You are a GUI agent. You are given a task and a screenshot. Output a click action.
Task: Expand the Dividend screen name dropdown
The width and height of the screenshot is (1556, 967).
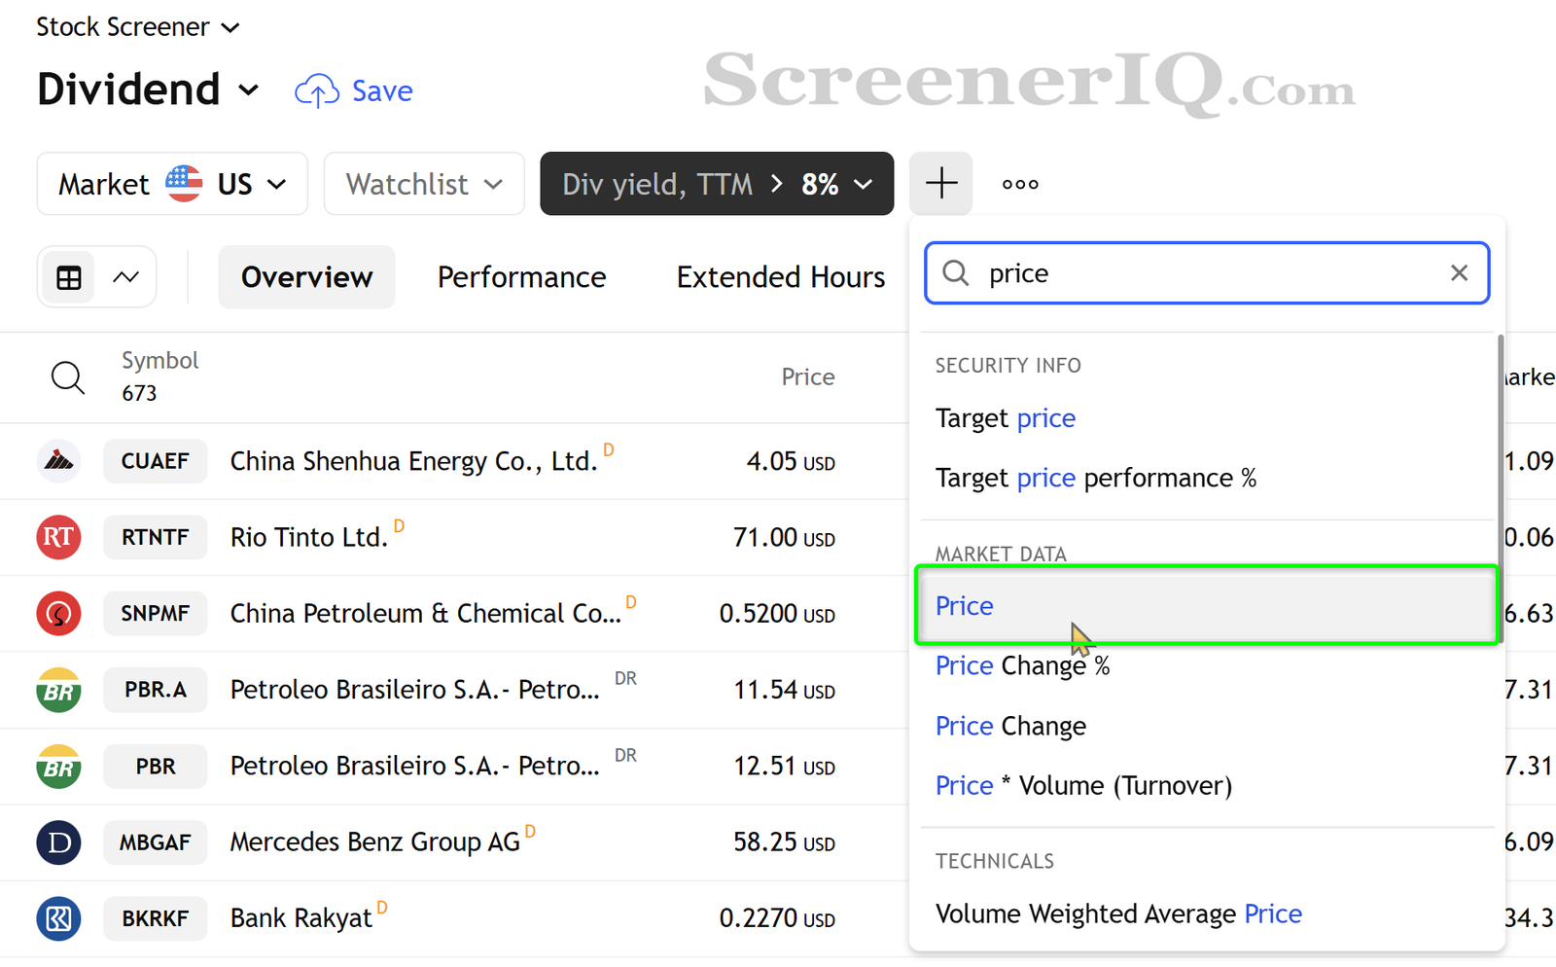tap(148, 90)
